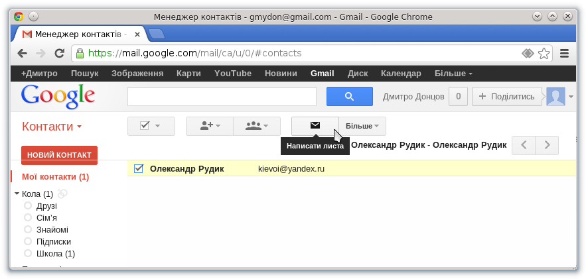This screenshot has width=588, height=279.
Task: Open the Більше toolbar dropdown button
Action: (362, 126)
